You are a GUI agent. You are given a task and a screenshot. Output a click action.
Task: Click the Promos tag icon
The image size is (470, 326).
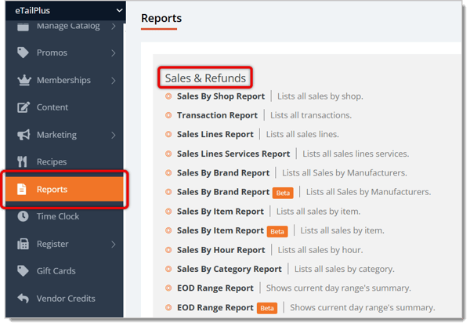click(23, 53)
